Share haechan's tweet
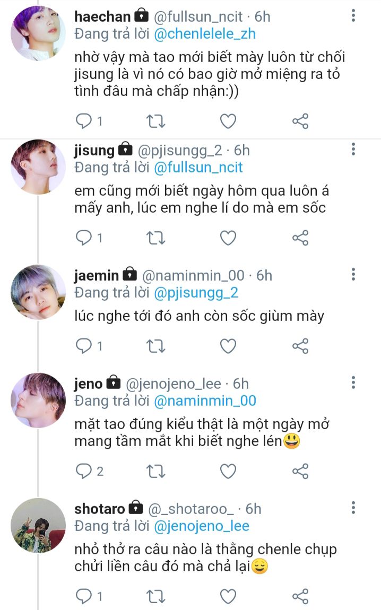The height and width of the screenshot is (610, 381). [300, 121]
